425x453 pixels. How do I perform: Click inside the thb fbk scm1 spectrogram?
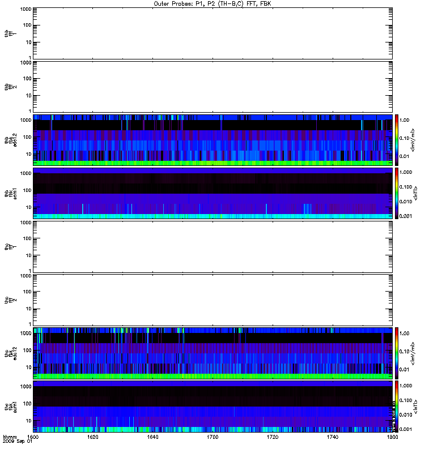pyautogui.click(x=212, y=193)
